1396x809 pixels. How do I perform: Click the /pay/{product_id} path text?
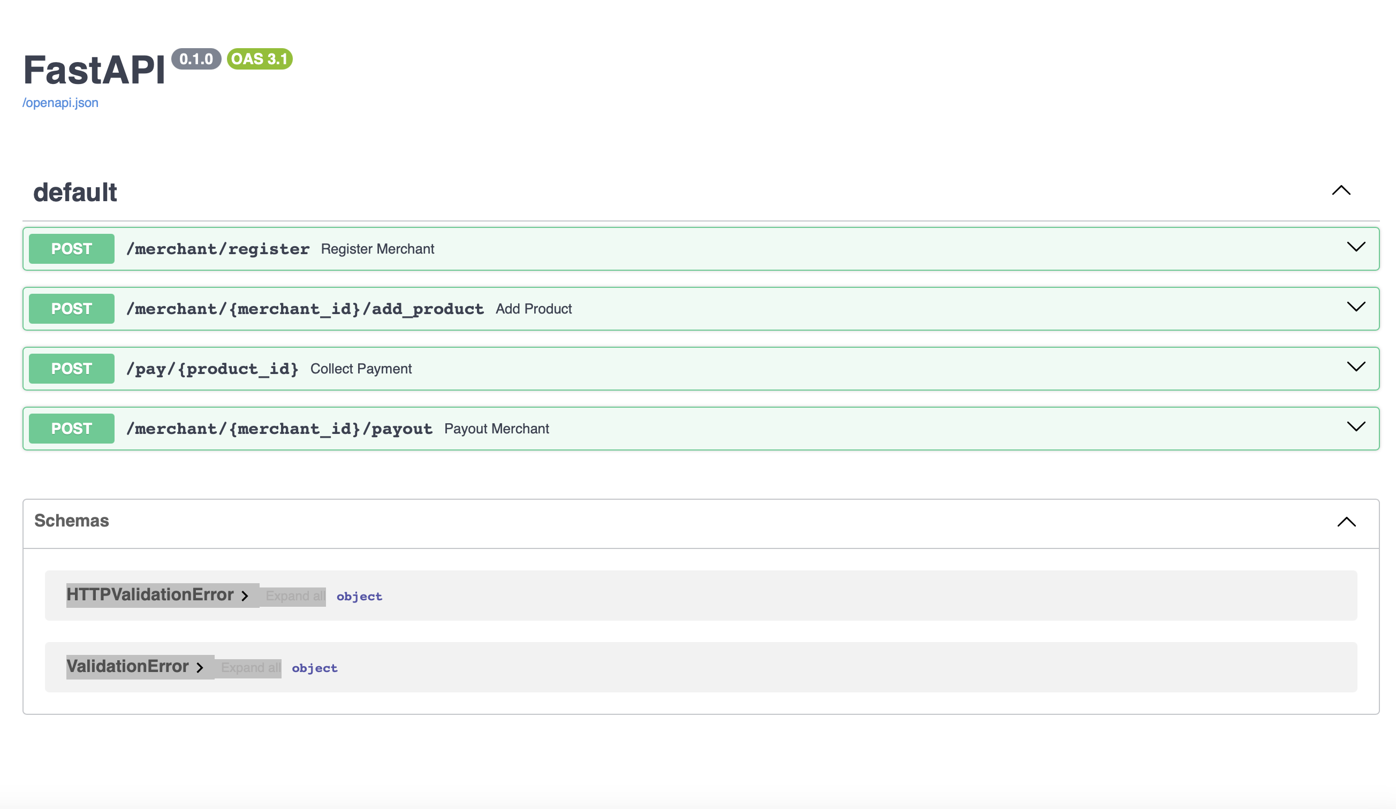[212, 369]
